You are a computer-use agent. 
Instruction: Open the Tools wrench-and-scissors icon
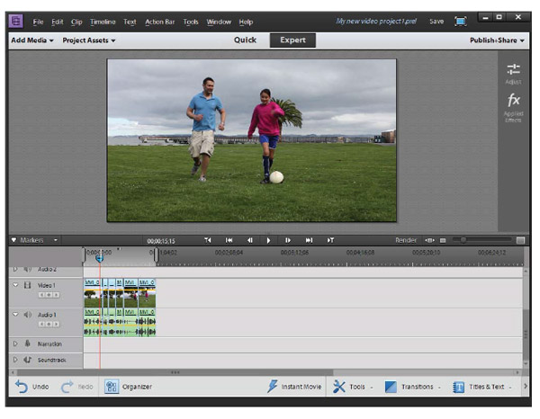(x=339, y=387)
